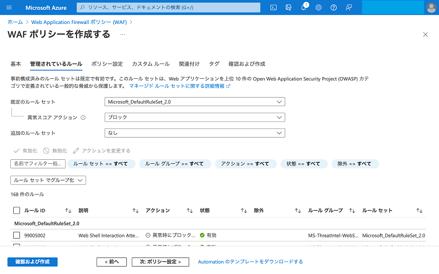Check the box for rule 99005002
Viewport: 439px width, 274px height.
pyautogui.click(x=17, y=235)
